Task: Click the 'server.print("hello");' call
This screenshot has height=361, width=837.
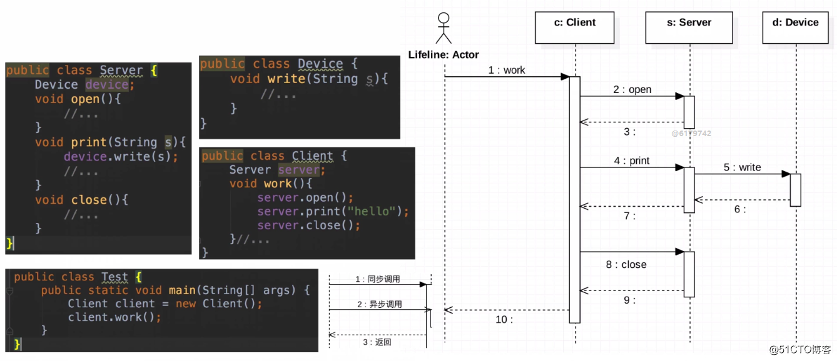Action: tap(333, 211)
